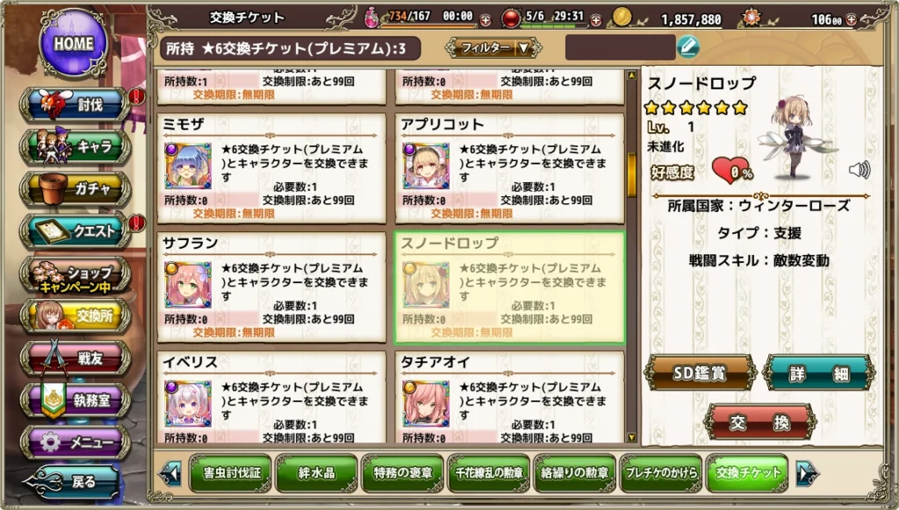
Task: Switch to 絆水晶 tab
Action: [316, 473]
